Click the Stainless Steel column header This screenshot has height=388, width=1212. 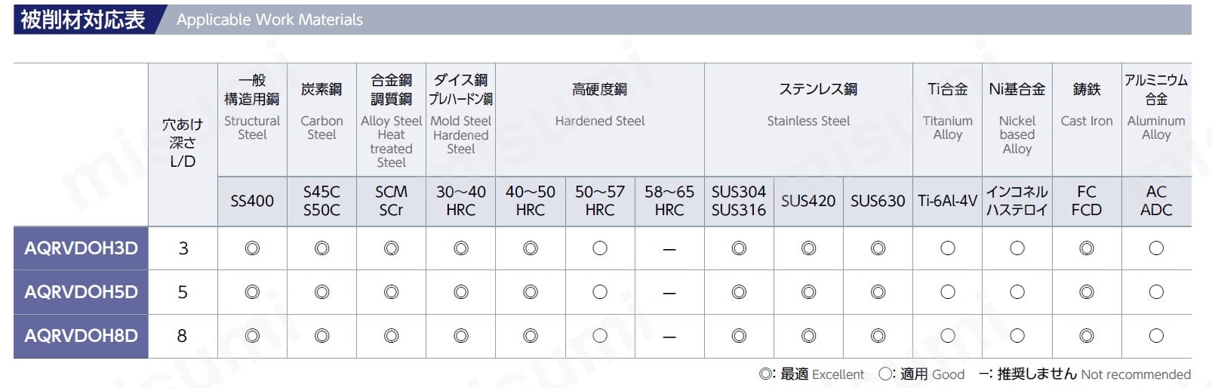click(x=808, y=120)
